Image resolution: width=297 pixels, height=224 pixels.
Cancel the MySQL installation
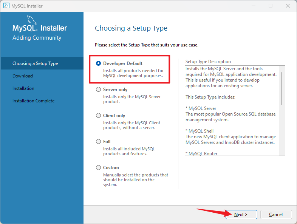[x=275, y=215]
